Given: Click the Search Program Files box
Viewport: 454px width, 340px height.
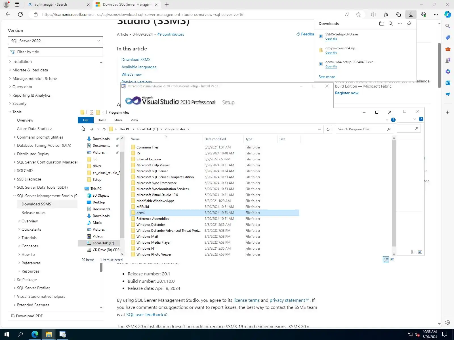Looking at the screenshot, I should click(x=364, y=129).
